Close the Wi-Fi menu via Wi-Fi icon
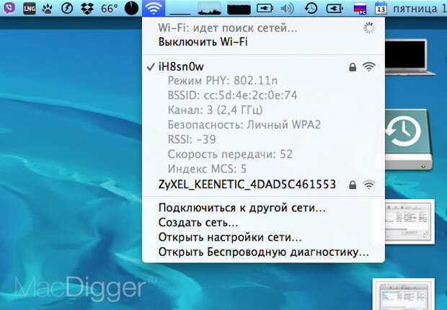The image size is (447, 310). pos(154,8)
